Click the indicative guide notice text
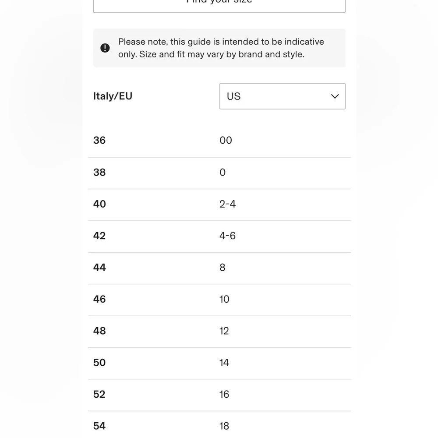Image resolution: width=438 pixels, height=438 pixels. 221,48
